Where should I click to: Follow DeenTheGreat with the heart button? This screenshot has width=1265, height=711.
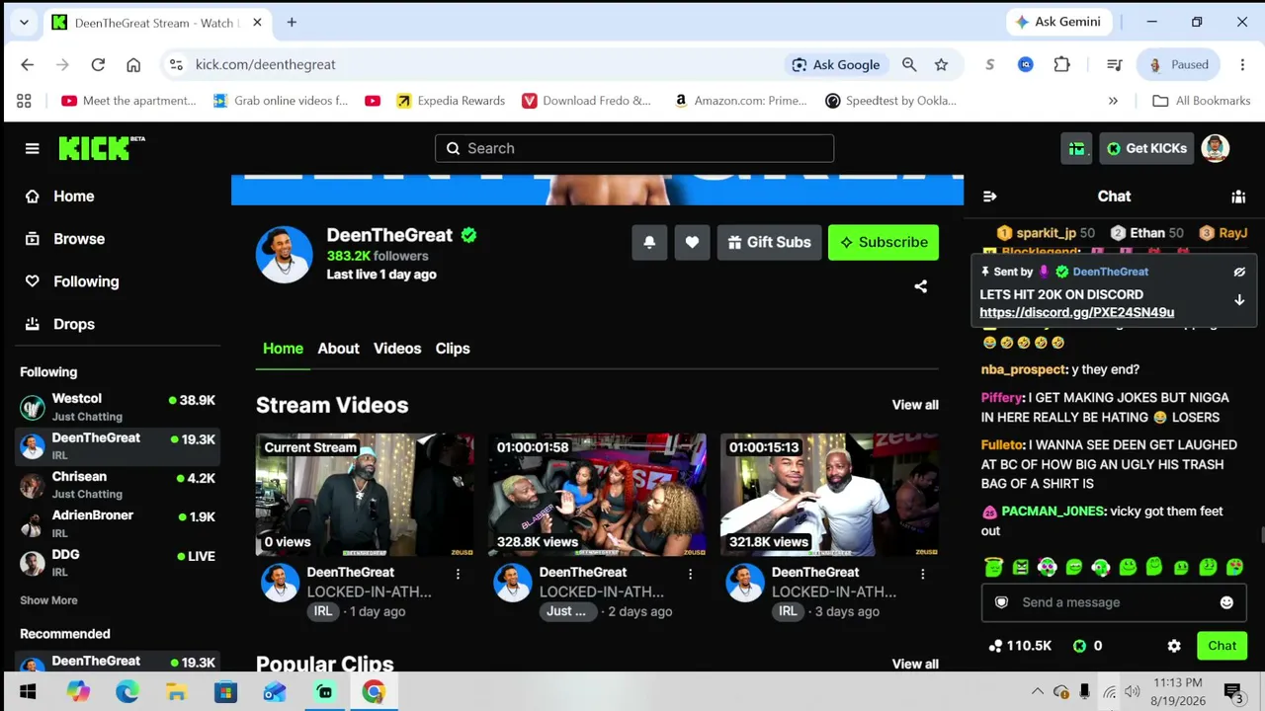click(692, 242)
